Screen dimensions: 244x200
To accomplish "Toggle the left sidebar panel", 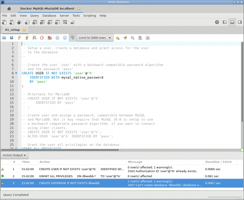I will 225,22.
